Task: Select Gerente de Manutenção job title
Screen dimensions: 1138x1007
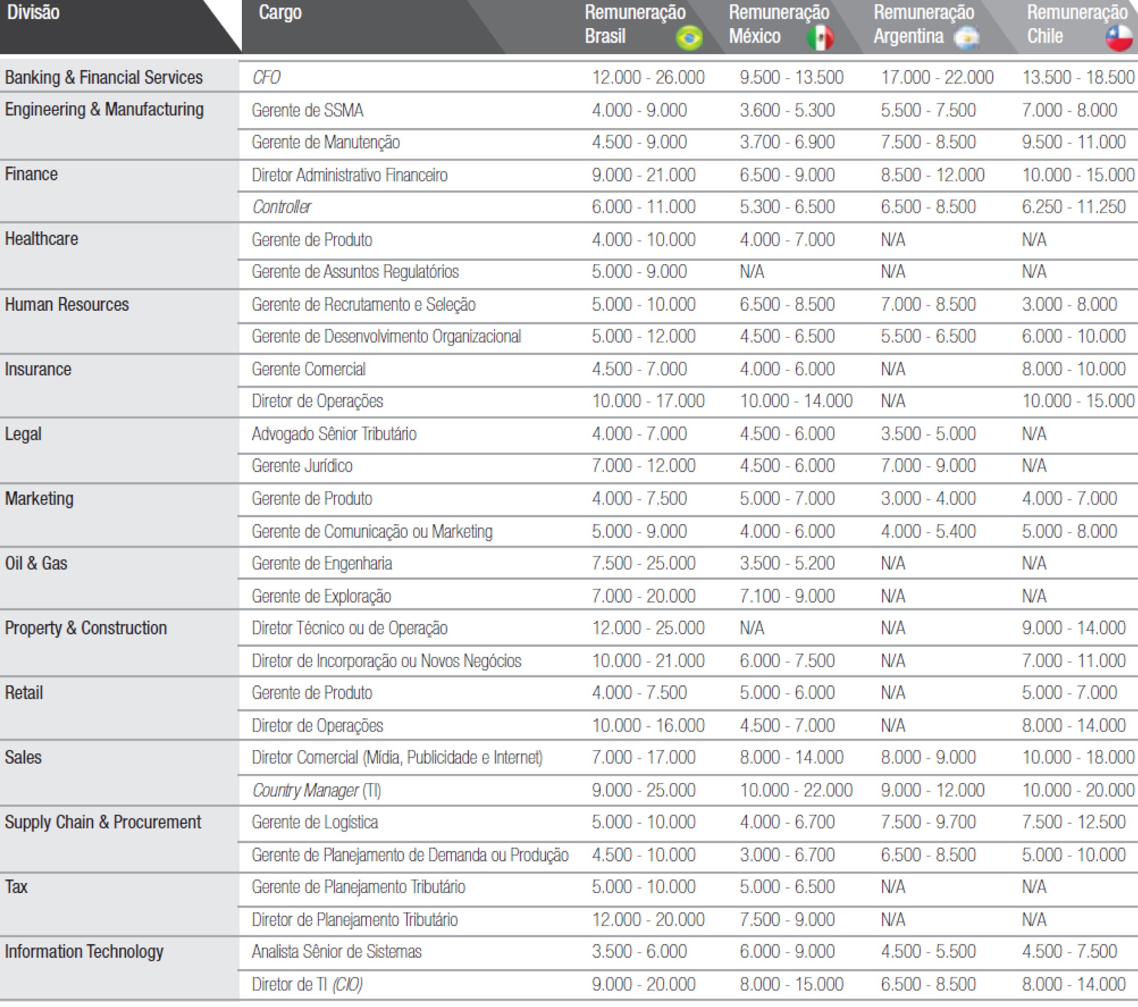Action: (x=326, y=143)
